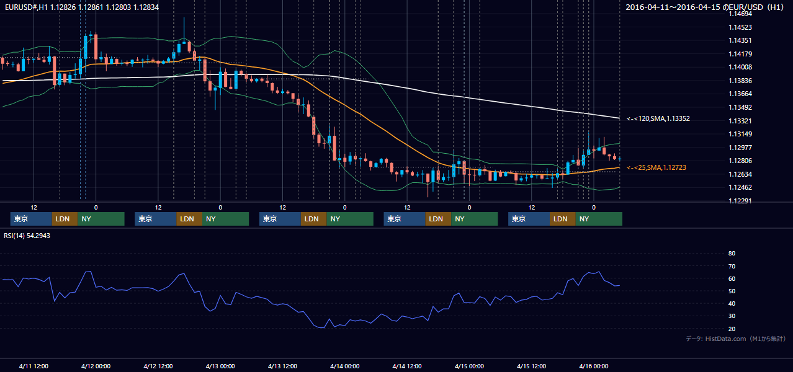This screenshot has width=793, height=372.
Task: Click price axis label 1.12806
Action: tap(740, 161)
